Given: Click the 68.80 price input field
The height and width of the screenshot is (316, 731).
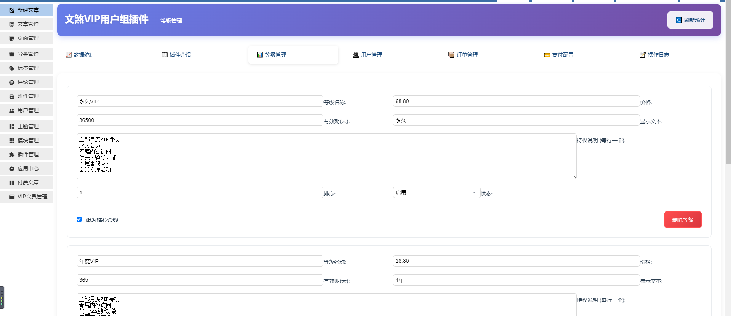Looking at the screenshot, I should 516,102.
